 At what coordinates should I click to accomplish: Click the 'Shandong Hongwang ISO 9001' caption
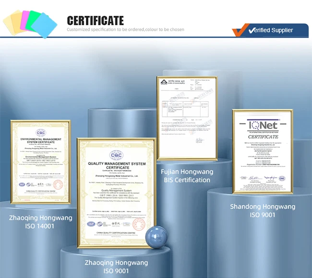point(263,210)
